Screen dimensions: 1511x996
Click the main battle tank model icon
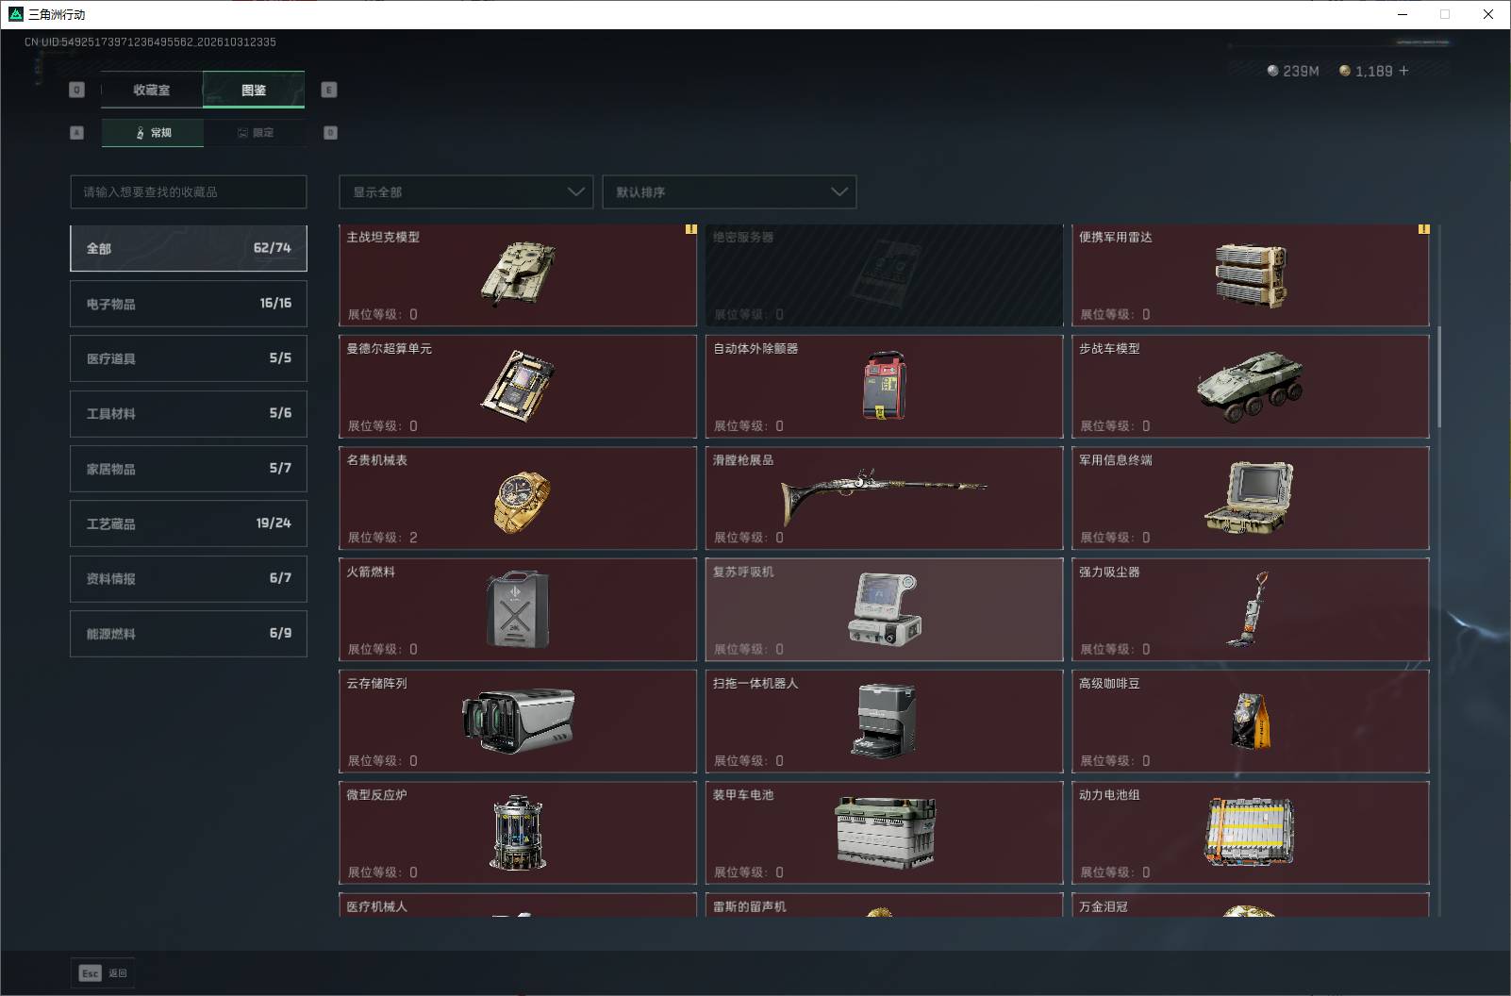[x=518, y=274]
